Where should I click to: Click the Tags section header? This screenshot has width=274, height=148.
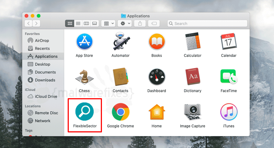click(29, 130)
